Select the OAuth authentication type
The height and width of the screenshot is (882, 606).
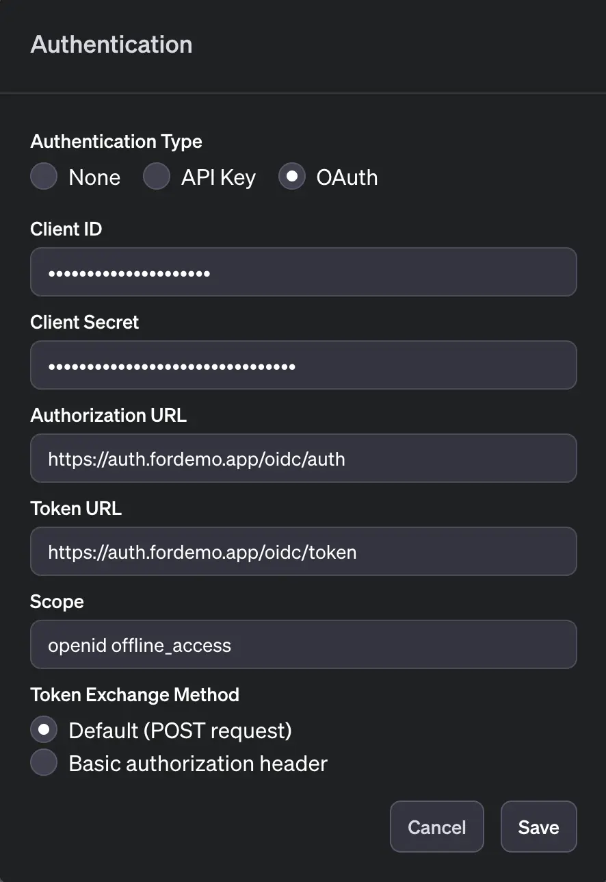click(x=292, y=177)
